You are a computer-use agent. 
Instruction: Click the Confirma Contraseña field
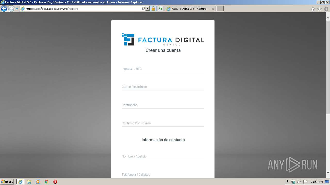[x=163, y=123]
